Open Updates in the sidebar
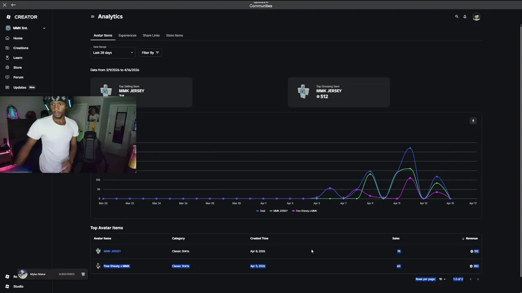The width and height of the screenshot is (522, 293). coord(20,87)
